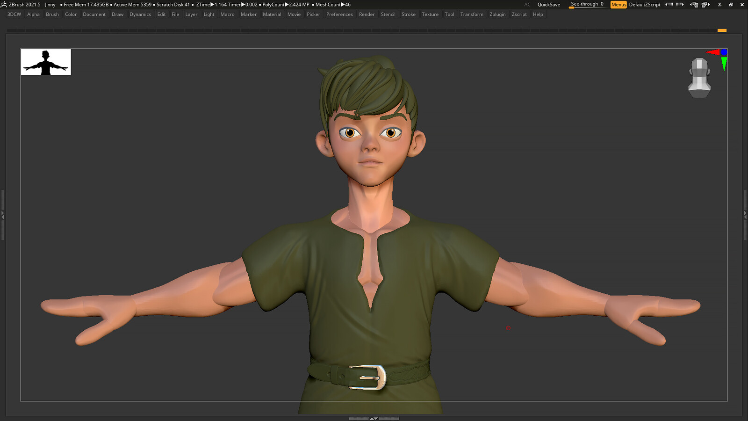Image resolution: width=748 pixels, height=421 pixels.
Task: Click the character's left eye in viewport
Action: click(391, 133)
